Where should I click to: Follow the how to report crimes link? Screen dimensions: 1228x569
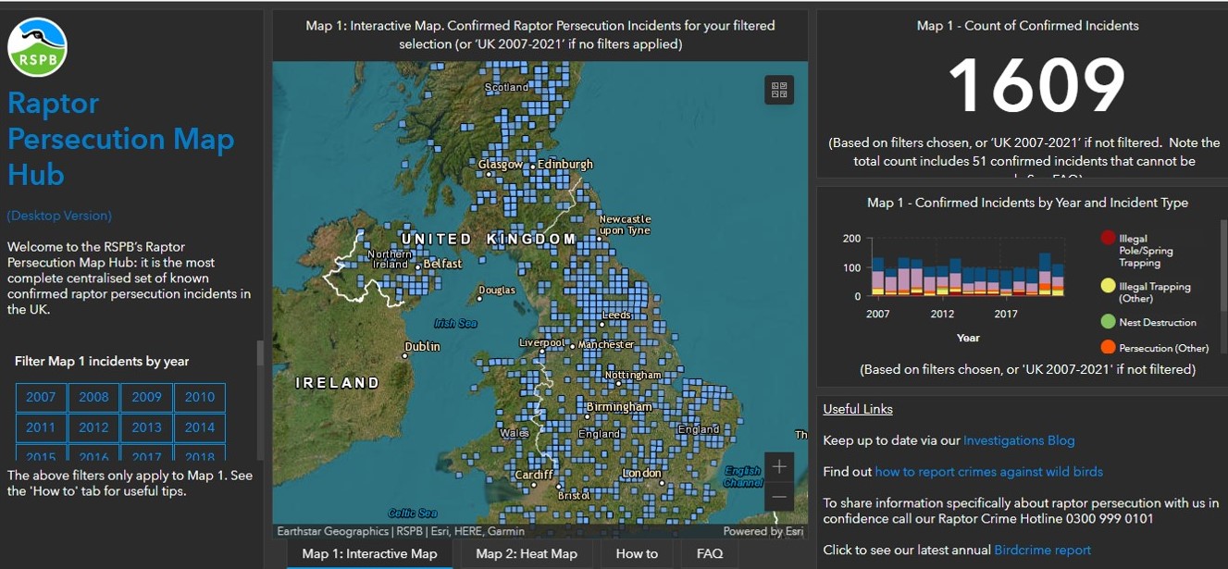pyautogui.click(x=988, y=472)
